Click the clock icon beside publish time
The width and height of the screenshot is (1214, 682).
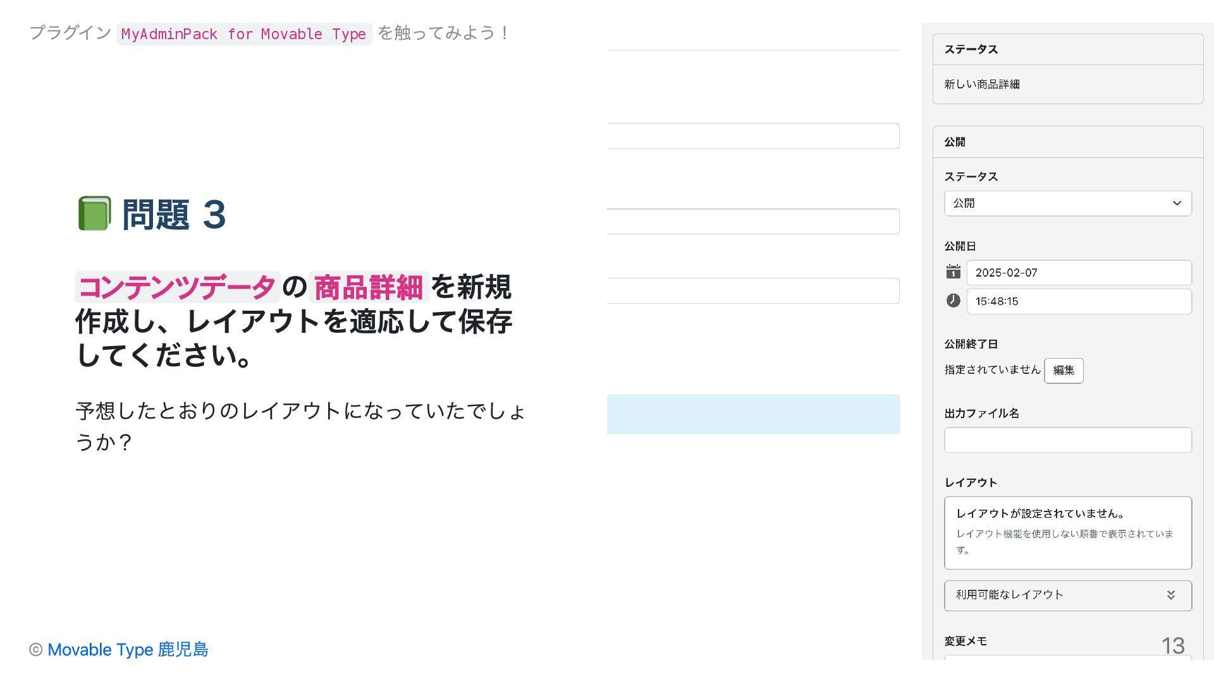click(953, 301)
